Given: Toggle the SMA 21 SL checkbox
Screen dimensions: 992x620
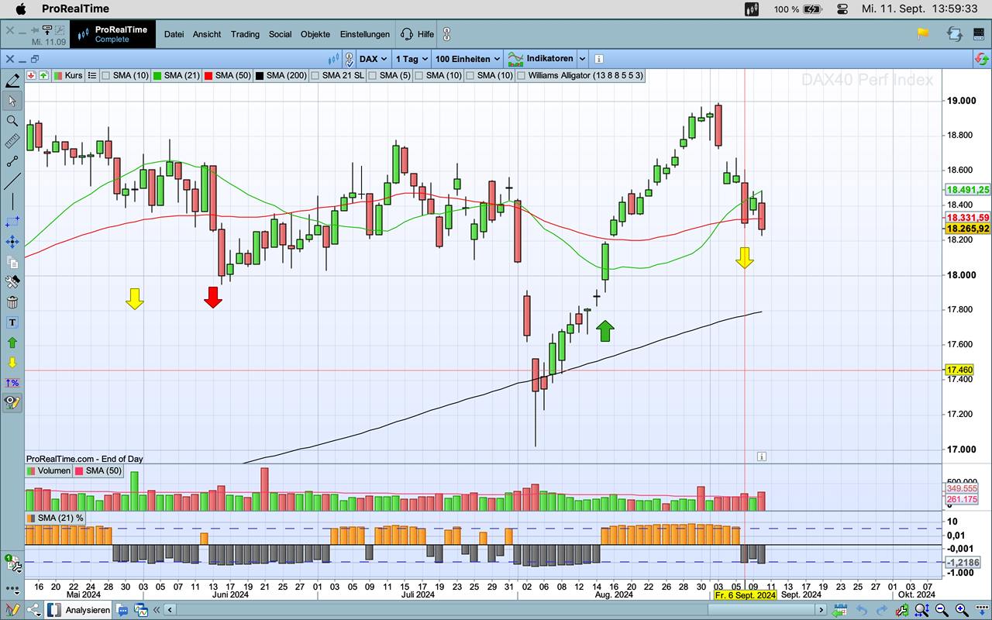Looking at the screenshot, I should coord(315,76).
